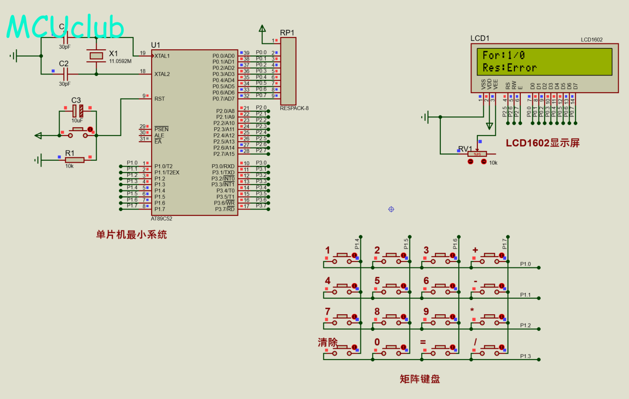The width and height of the screenshot is (629, 399).
Task: Click the ground symbol left of capacitor C1
Action: (14, 56)
